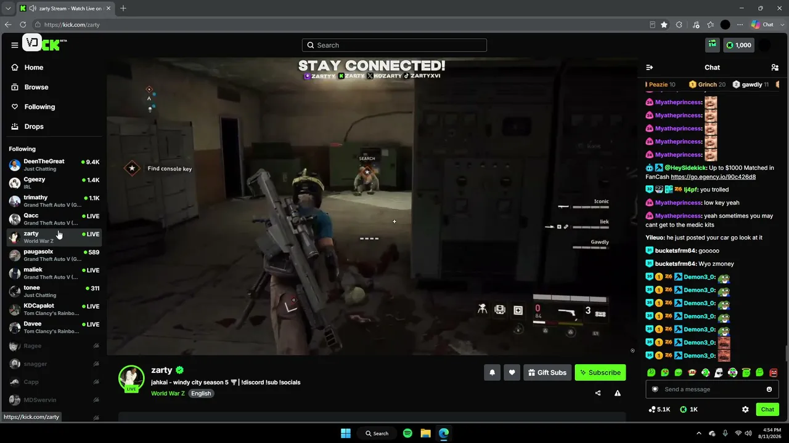Open the World War Z category link
Viewport: 789px width, 443px height.
[168, 393]
